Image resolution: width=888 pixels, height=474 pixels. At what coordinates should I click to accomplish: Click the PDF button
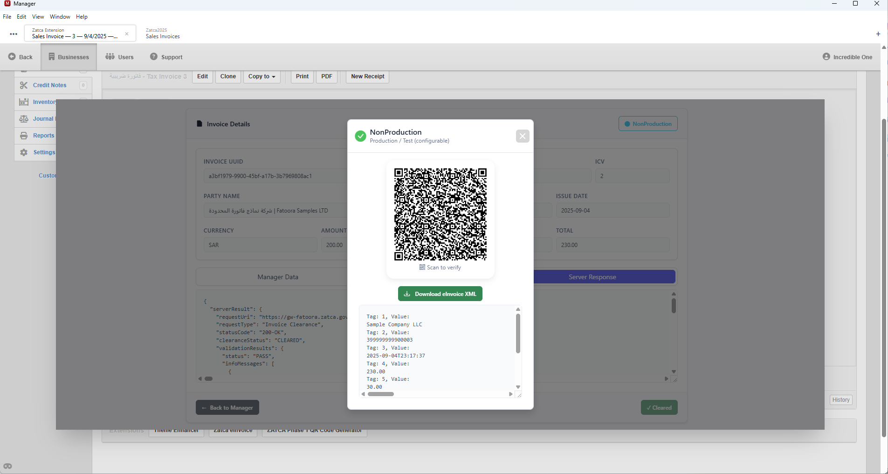[327, 76]
